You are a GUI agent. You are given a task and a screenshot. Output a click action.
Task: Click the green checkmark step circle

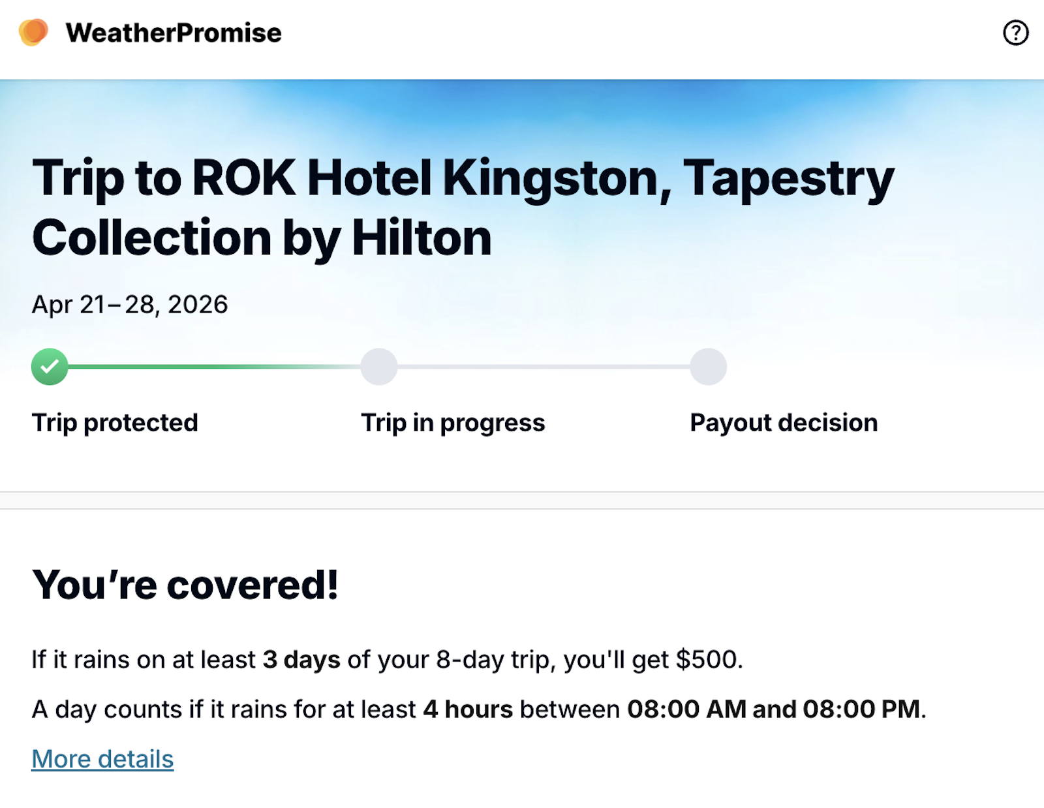tap(50, 367)
